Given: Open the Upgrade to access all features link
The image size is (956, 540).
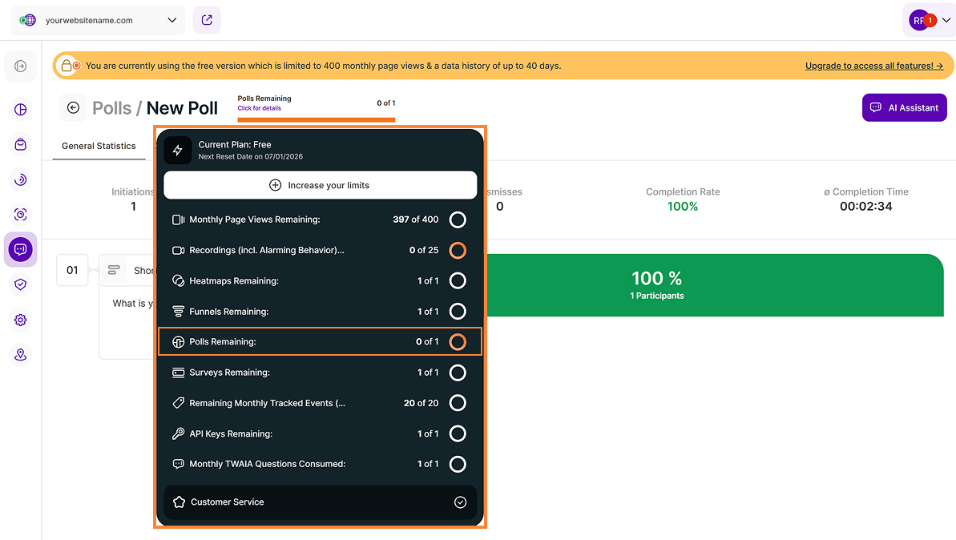Looking at the screenshot, I should click(873, 66).
